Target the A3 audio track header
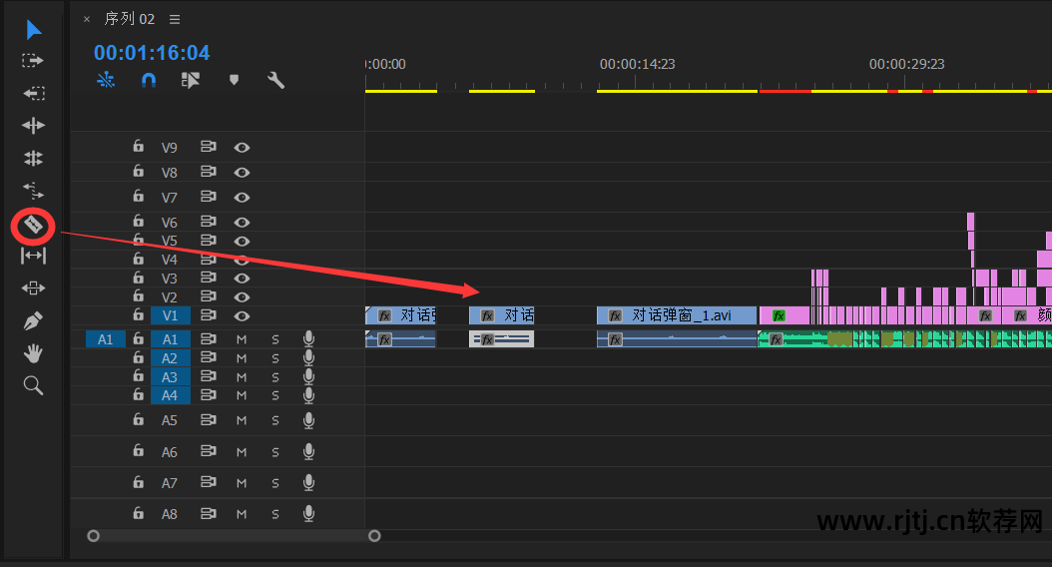Screen dimensions: 1052x567 171,377
